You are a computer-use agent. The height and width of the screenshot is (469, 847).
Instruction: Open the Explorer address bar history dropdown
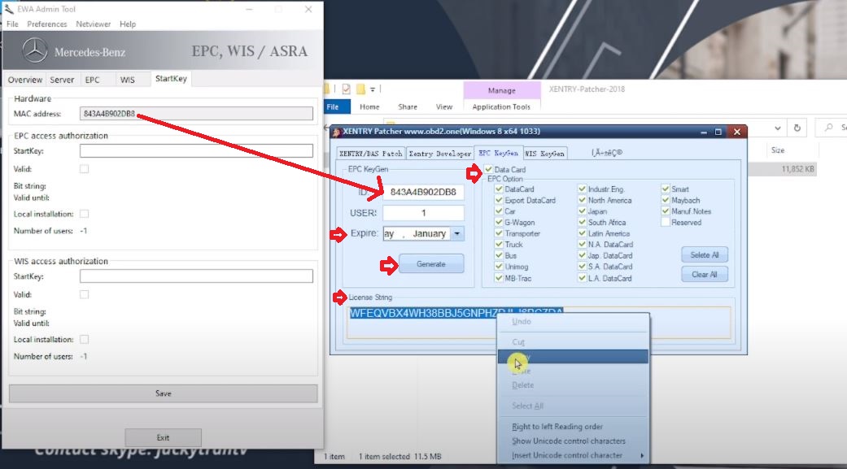click(x=777, y=128)
